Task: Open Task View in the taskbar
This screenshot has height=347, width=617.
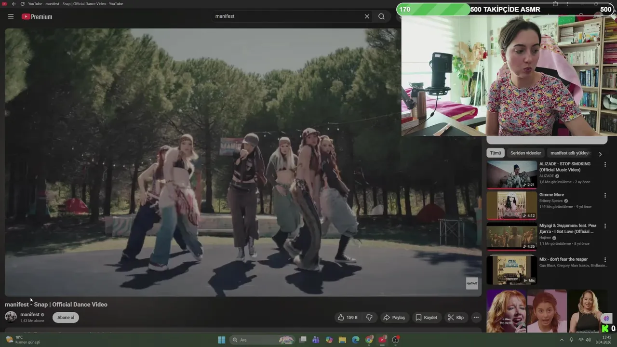Action: click(x=303, y=340)
